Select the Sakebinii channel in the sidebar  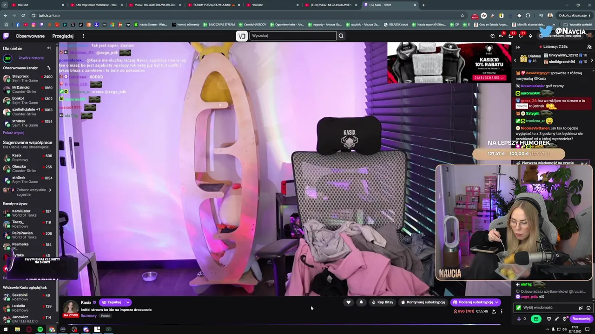28,297
